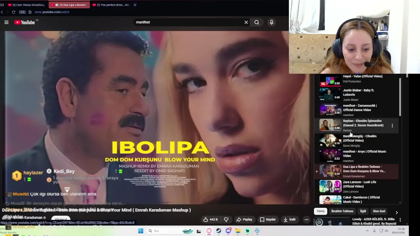Image resolution: width=420 pixels, height=236 pixels.
Task: Select the İbrahim Tatlıses filter chip
Action: point(342,211)
